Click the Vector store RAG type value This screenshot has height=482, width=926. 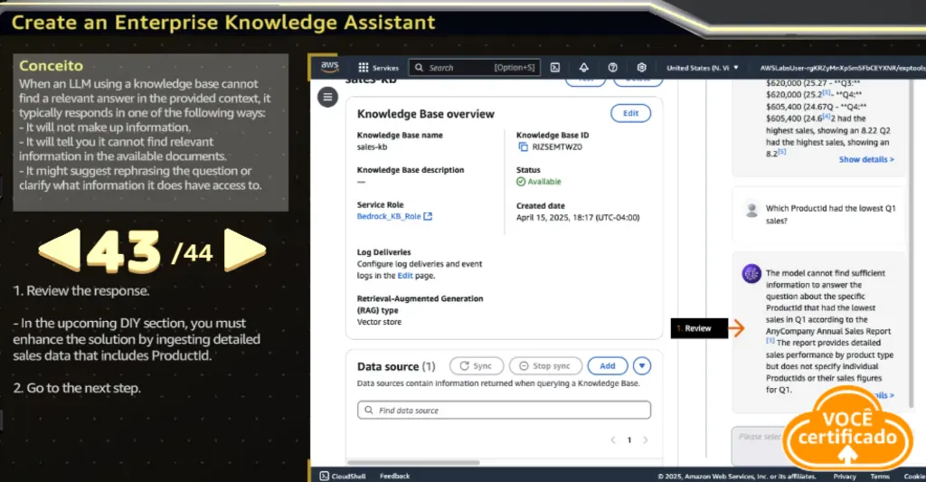[379, 322]
